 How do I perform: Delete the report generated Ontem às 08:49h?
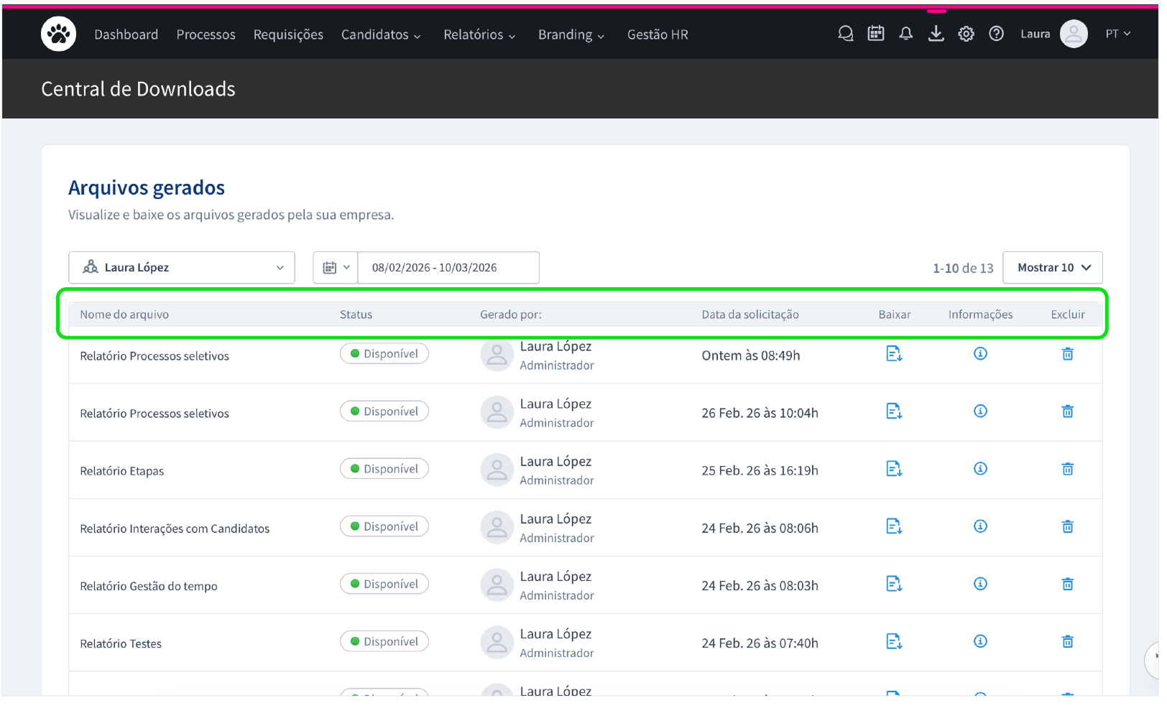pos(1068,354)
